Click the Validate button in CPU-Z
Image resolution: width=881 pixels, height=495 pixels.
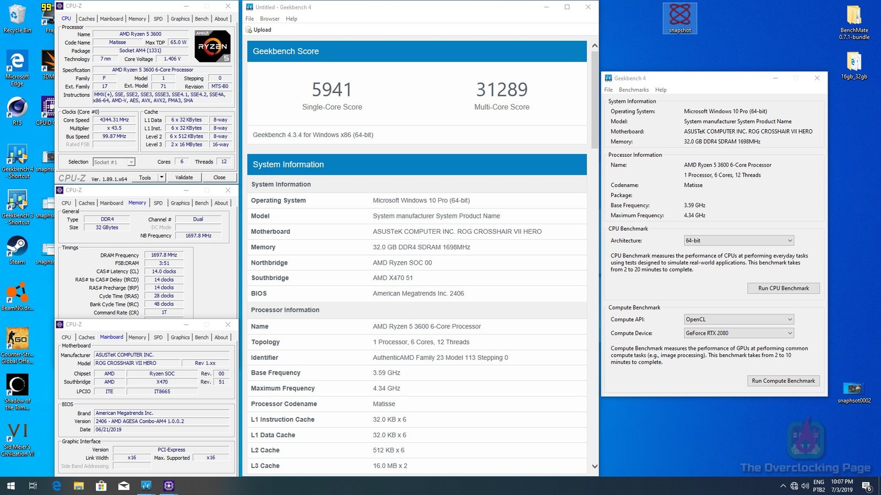[x=184, y=177]
